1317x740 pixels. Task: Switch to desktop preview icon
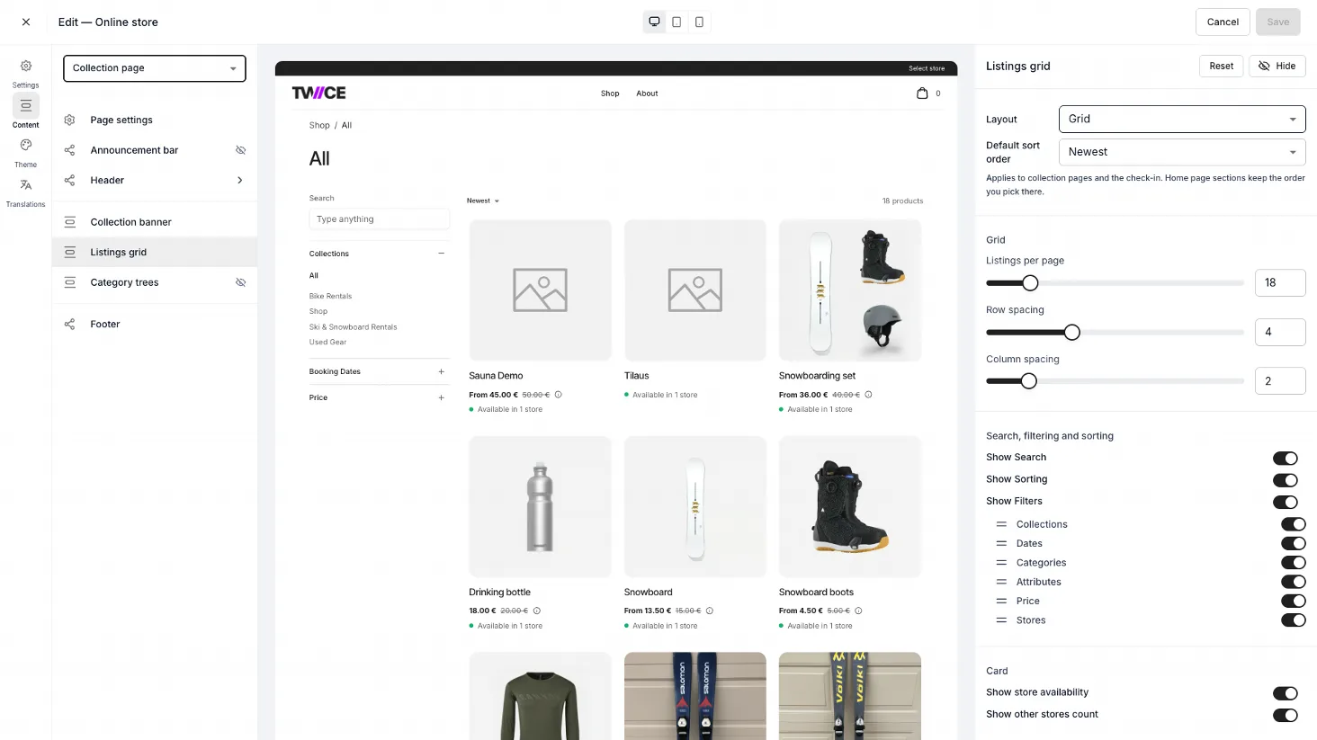pyautogui.click(x=654, y=22)
